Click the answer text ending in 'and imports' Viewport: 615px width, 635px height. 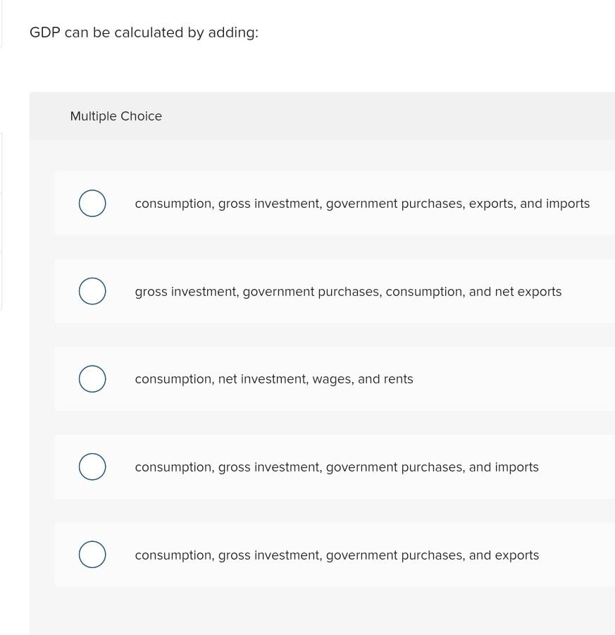coord(337,467)
